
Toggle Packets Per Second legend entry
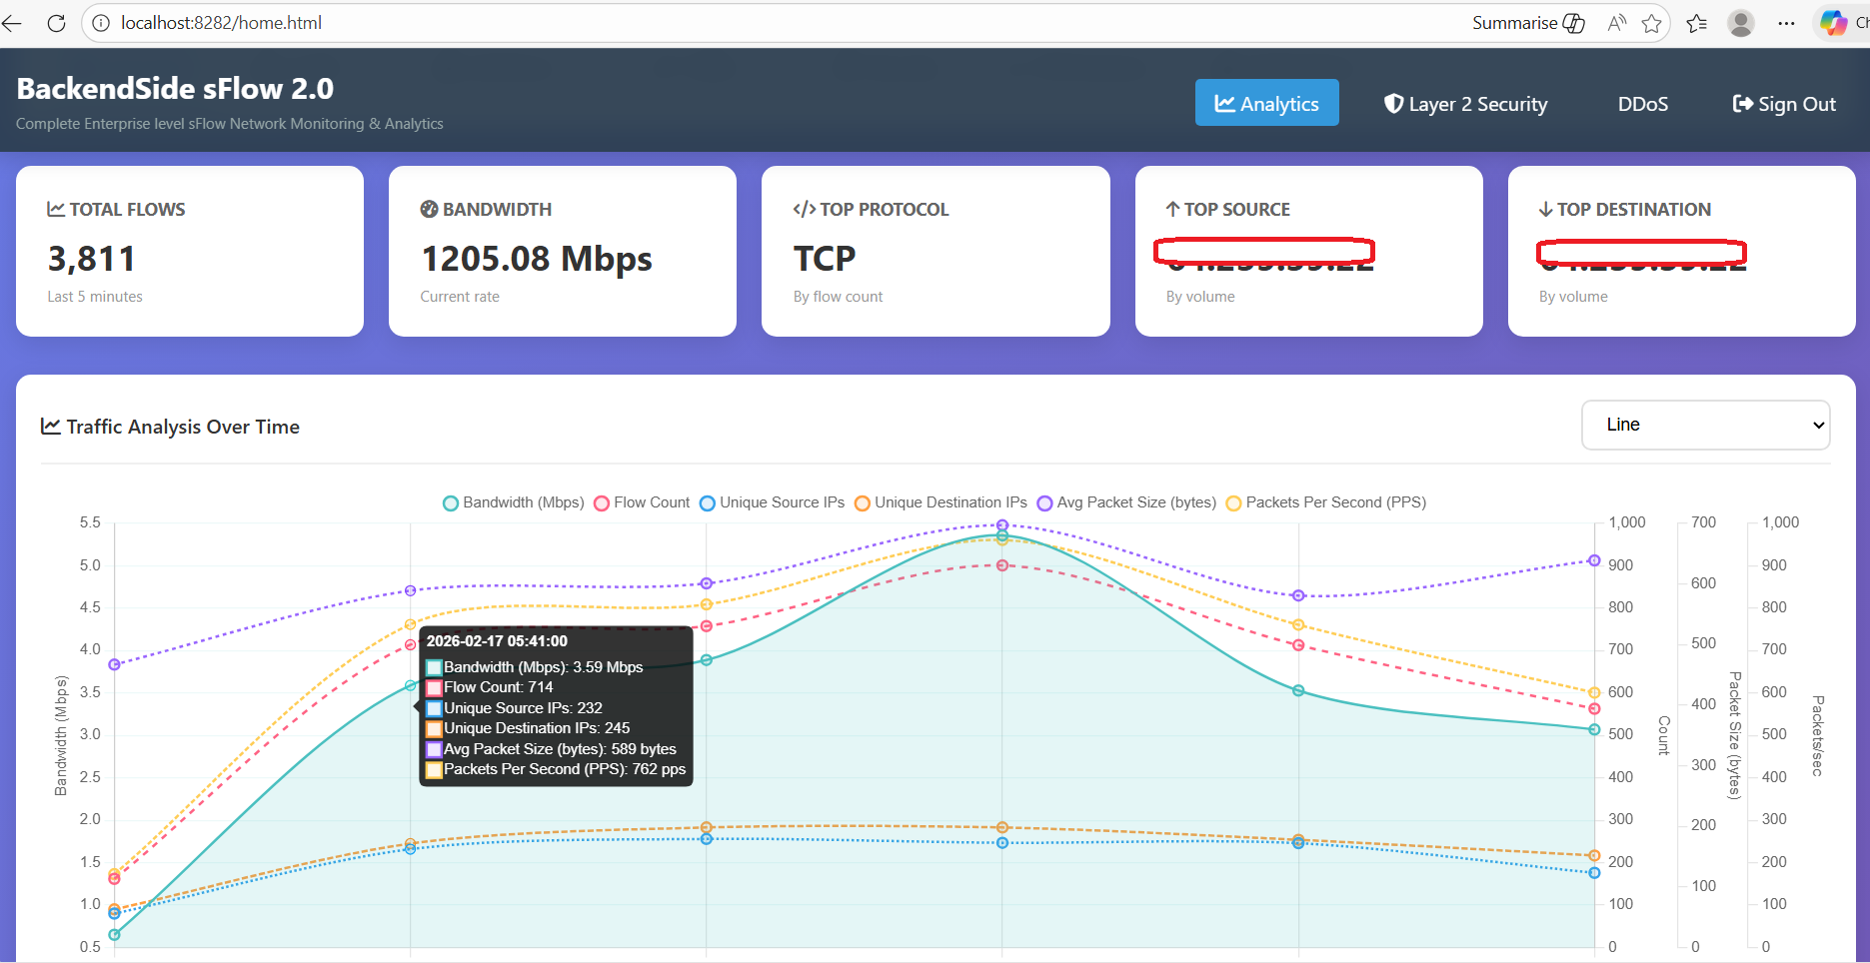(x=1325, y=502)
